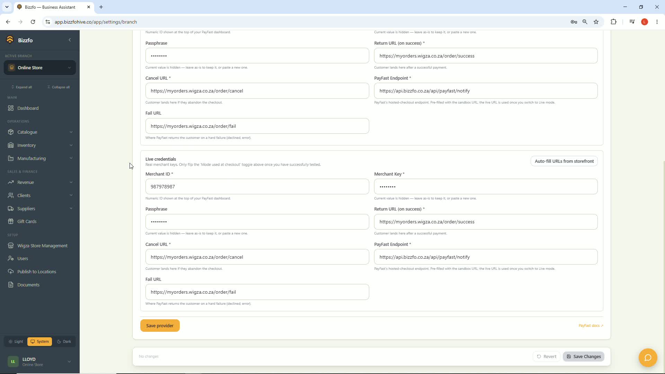Collapse the sidebar with the arrow icon

click(70, 40)
